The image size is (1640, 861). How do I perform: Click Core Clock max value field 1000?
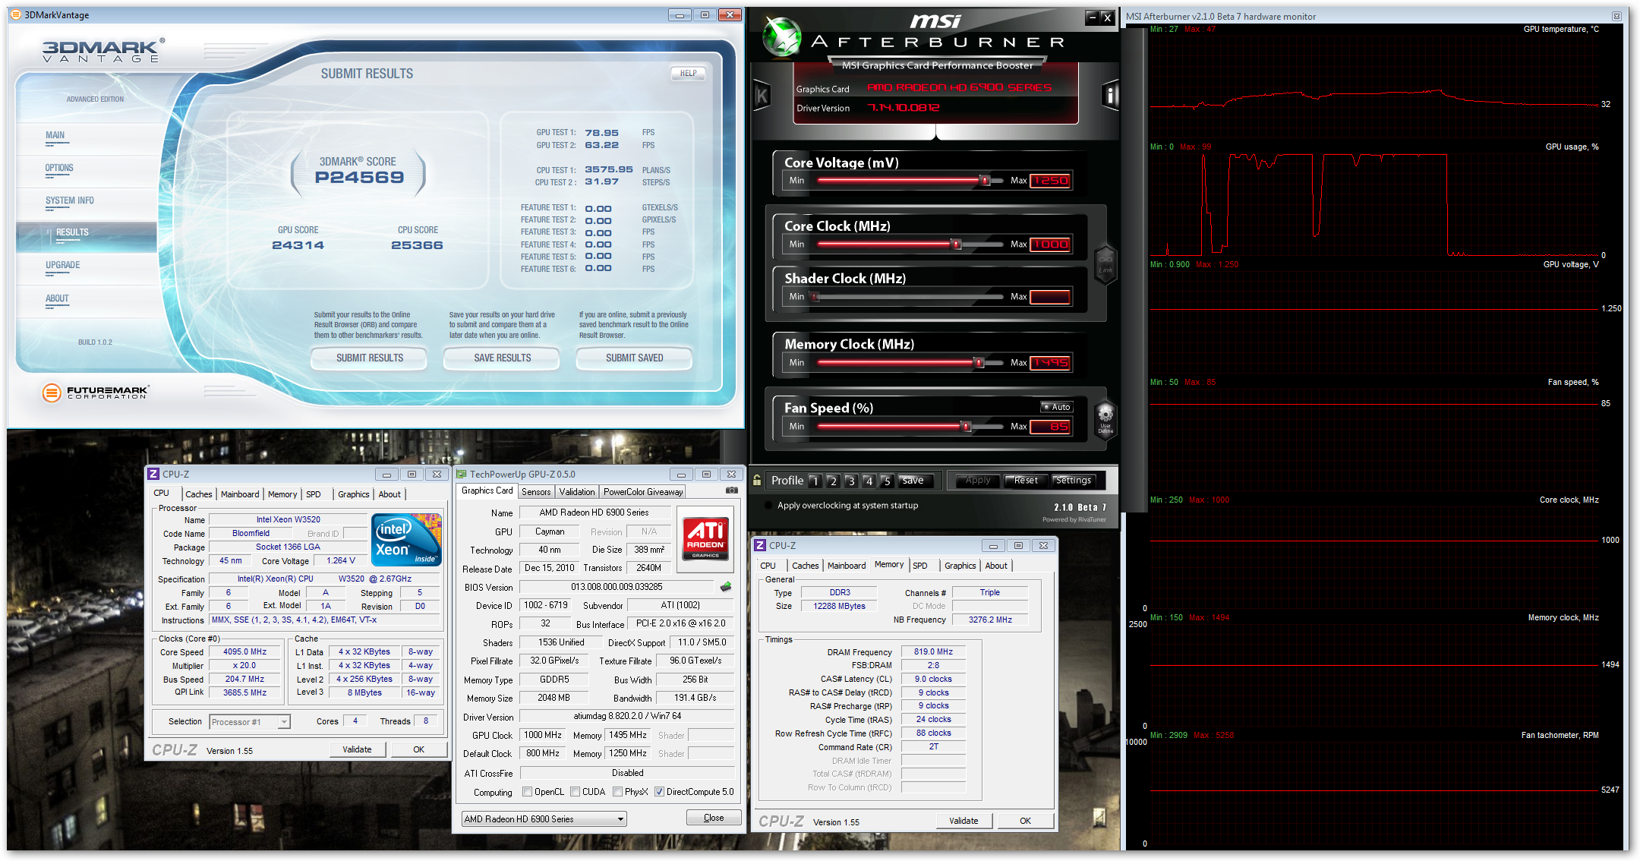pyautogui.click(x=1050, y=244)
